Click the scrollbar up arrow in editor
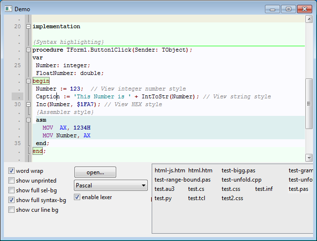This screenshot has width=317, height=241. pos(309,19)
